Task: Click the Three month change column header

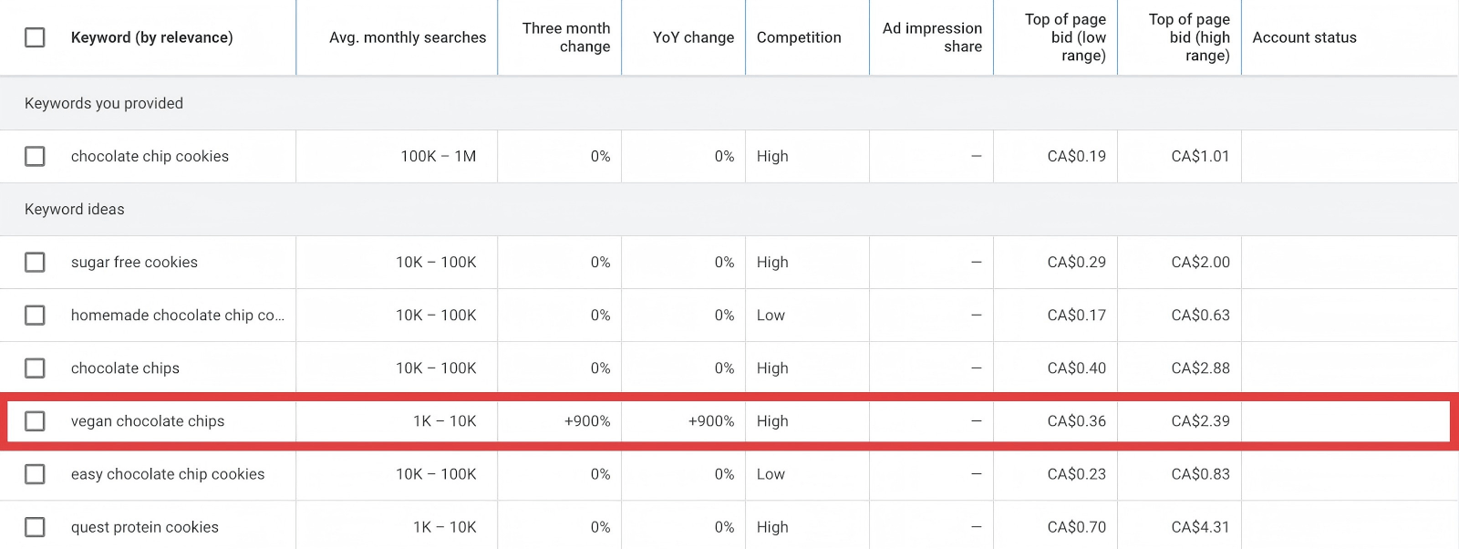Action: (565, 37)
